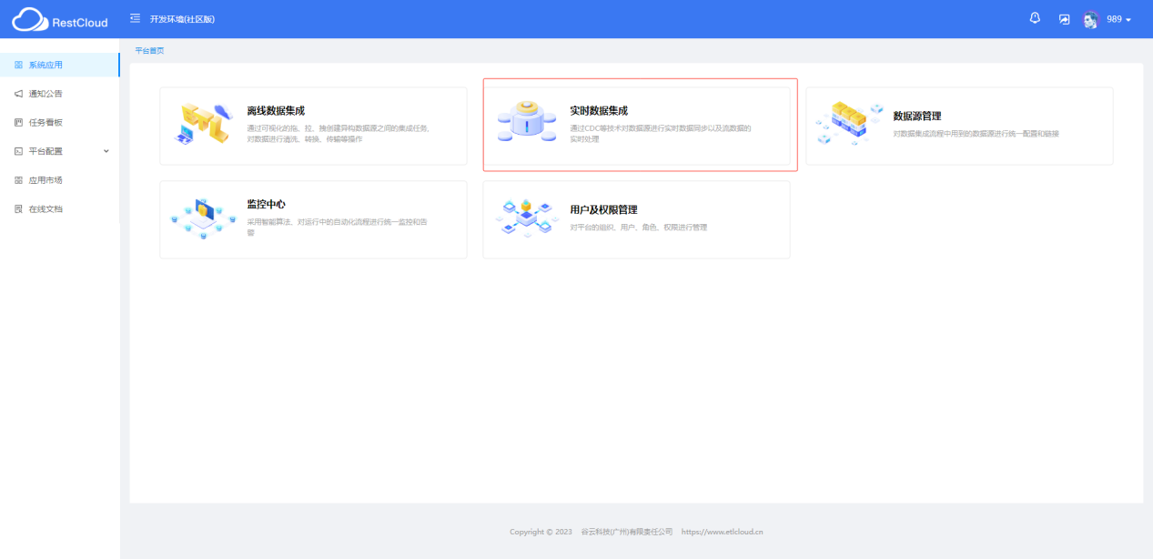Open the https://www.etlcloud.cn footer link
Viewport: 1153px width, 559px height.
[x=722, y=532]
